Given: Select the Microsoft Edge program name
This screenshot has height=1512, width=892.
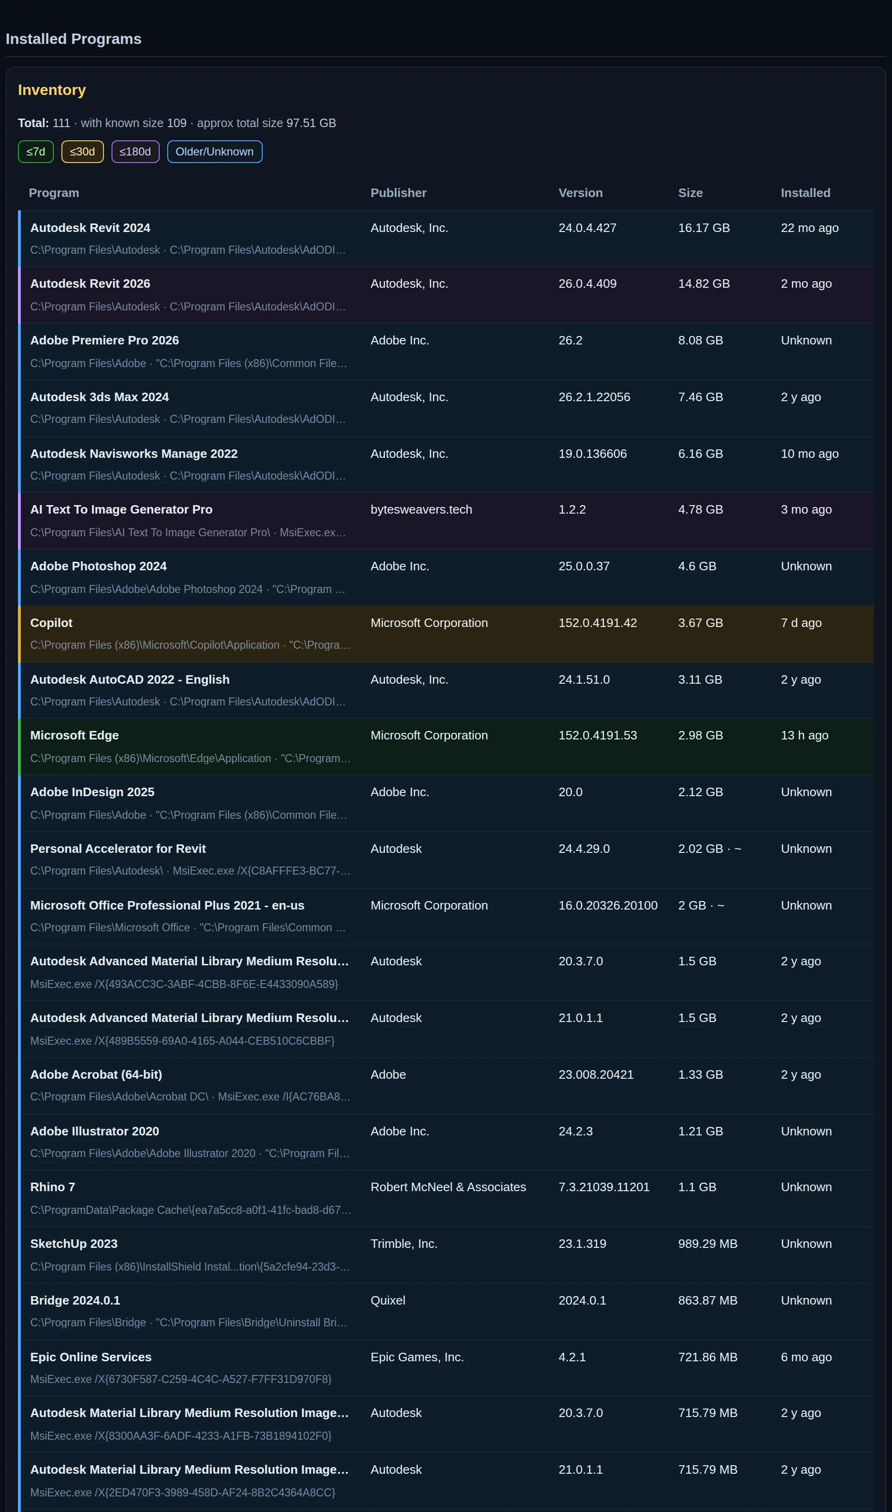Looking at the screenshot, I should [x=75, y=736].
